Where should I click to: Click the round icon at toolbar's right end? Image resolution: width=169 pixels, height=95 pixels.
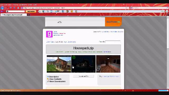(167, 11)
